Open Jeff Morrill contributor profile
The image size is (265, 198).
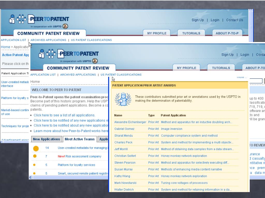click(x=121, y=149)
